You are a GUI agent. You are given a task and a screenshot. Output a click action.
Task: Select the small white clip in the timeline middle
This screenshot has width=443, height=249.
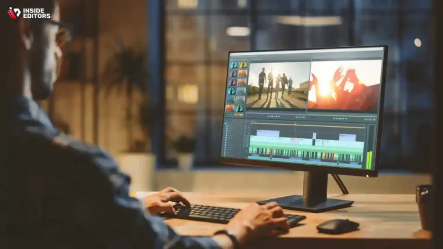pos(315,136)
